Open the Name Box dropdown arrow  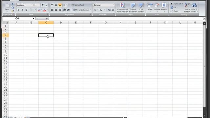(33, 18)
